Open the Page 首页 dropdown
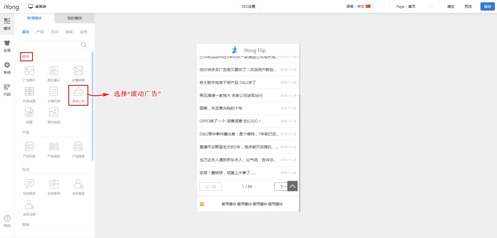This screenshot has height=238, width=497. coord(414,6)
